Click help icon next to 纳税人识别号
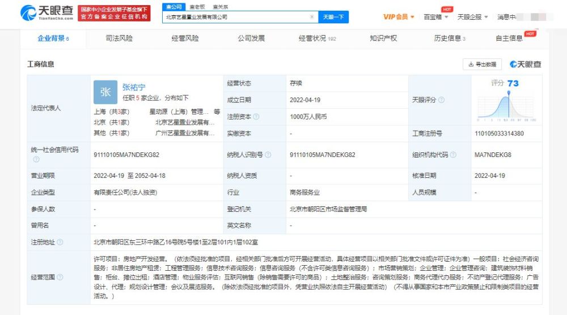This screenshot has width=567, height=315. pyautogui.click(x=268, y=155)
